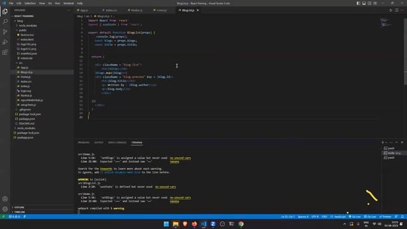
Task: Toggle the secondary side bar layout icon
Action: (x=369, y=3)
